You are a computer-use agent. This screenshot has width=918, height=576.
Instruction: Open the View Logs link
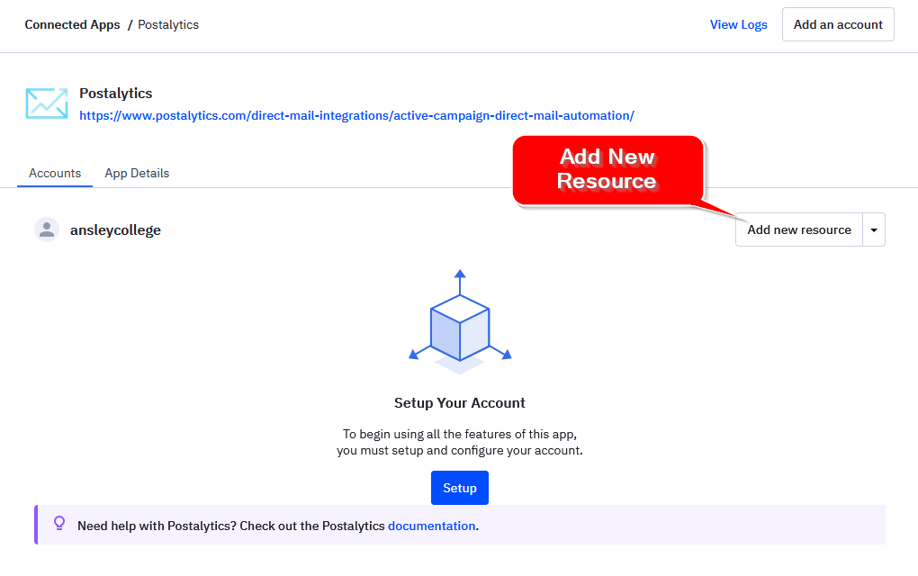click(738, 24)
